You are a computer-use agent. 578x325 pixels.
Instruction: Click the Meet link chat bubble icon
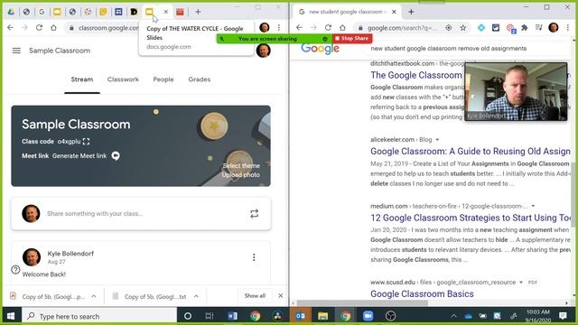[116, 156]
